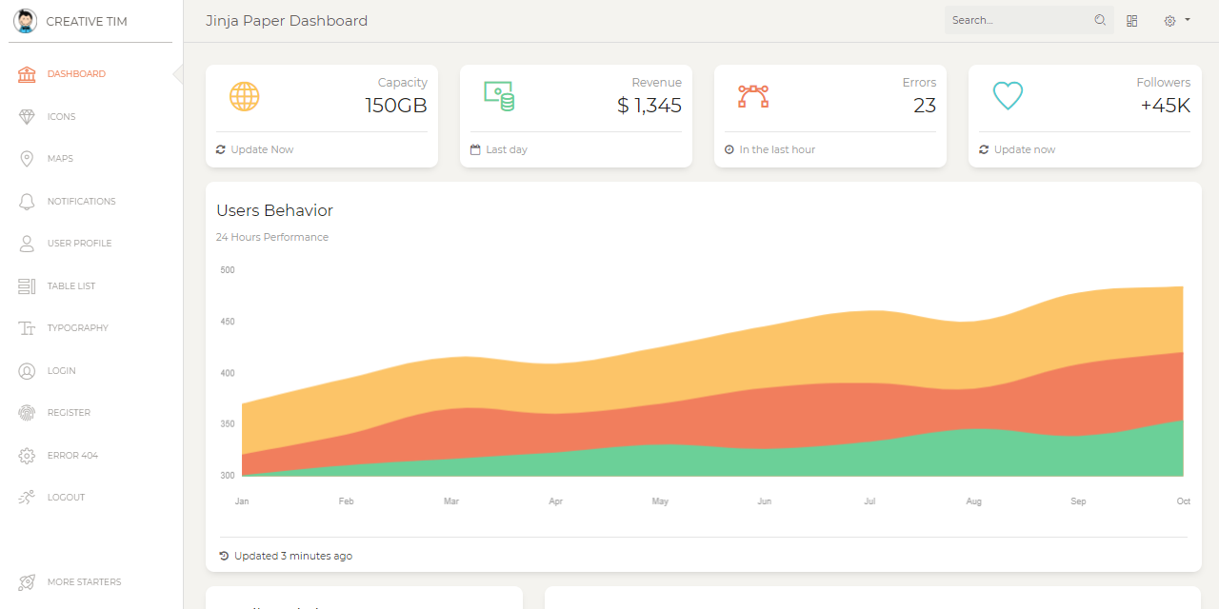Click the grid layout icon in the top bar
The width and height of the screenshot is (1219, 609).
1131,20
